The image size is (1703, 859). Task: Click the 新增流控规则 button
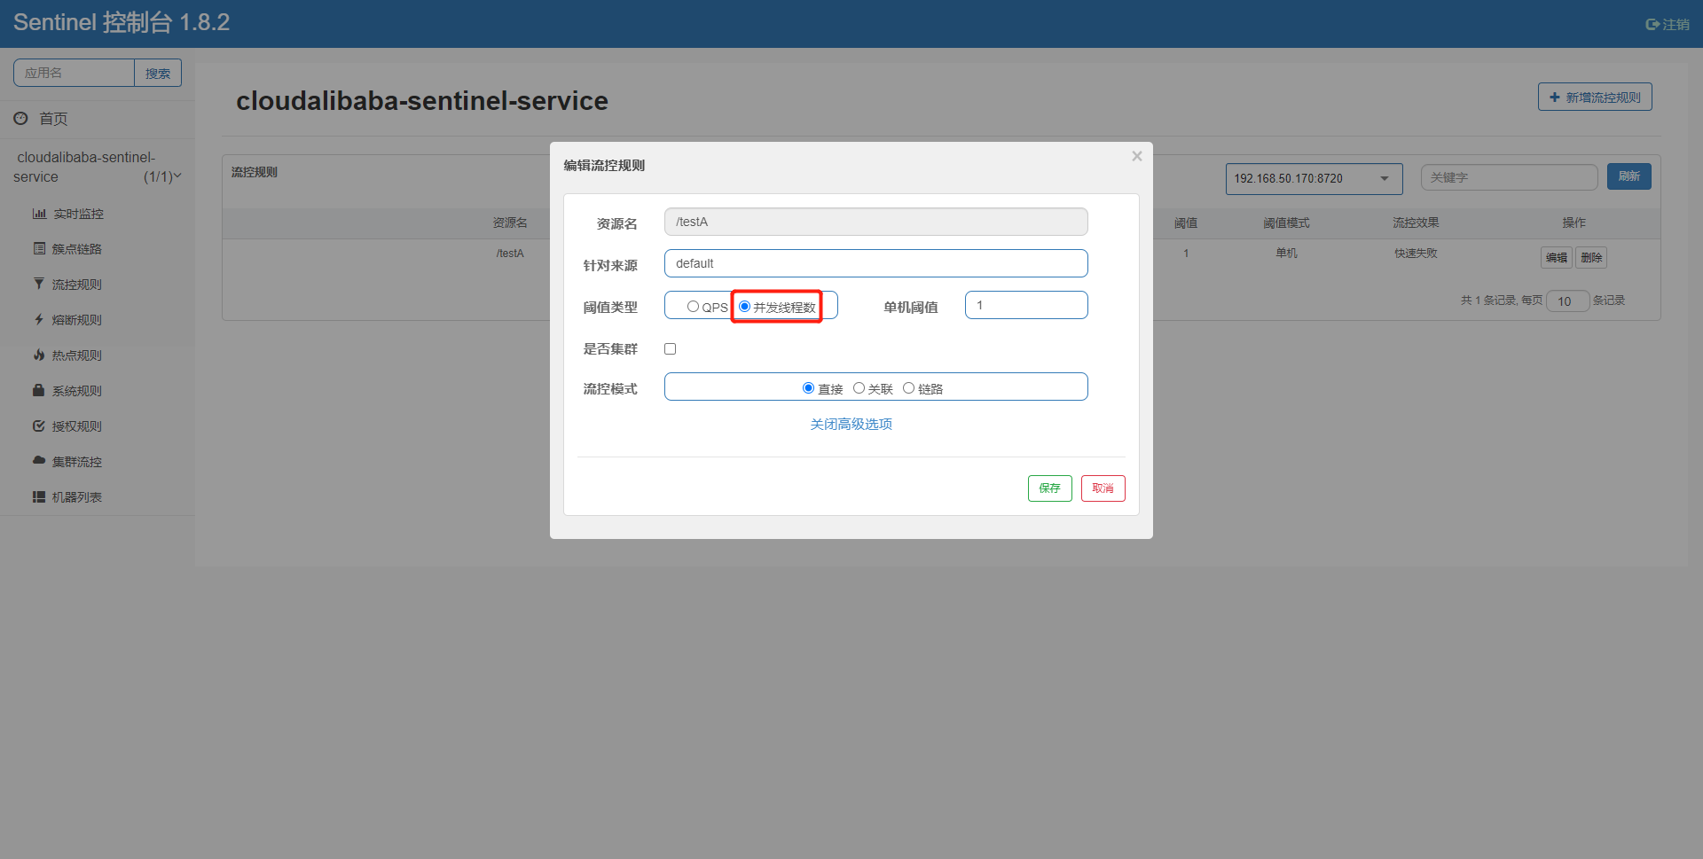pos(1594,98)
